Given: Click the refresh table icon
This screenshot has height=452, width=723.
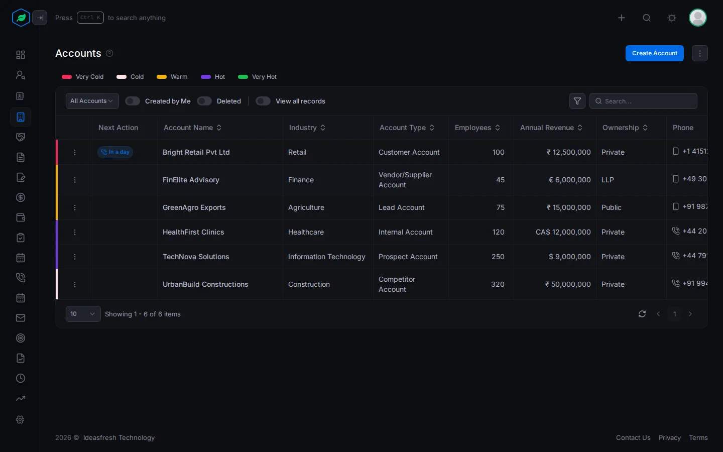Looking at the screenshot, I should (642, 314).
